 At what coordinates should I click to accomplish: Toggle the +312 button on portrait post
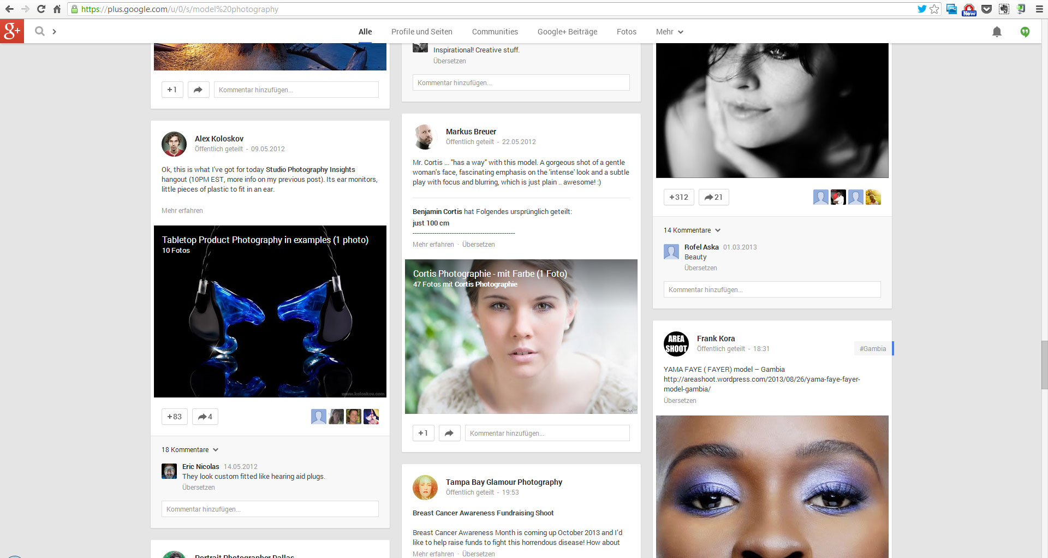[x=678, y=197]
